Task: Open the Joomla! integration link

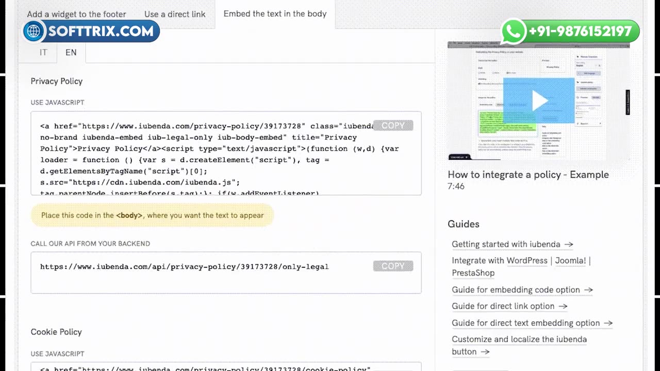Action: pyautogui.click(x=570, y=261)
